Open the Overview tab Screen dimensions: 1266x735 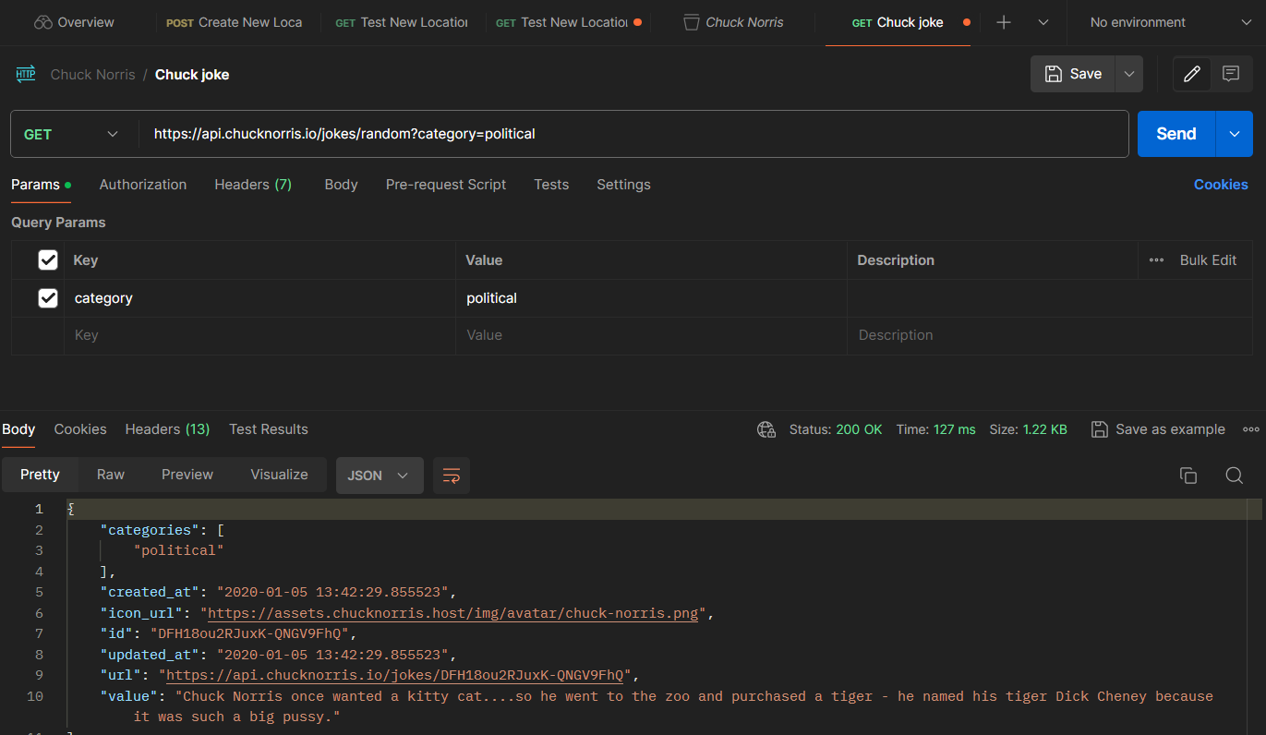74,22
